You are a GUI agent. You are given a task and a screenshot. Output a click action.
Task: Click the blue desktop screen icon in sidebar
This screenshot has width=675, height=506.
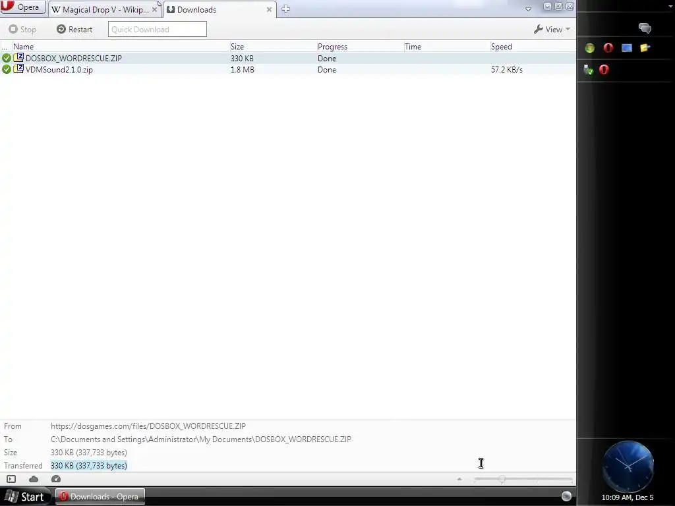coord(627,47)
